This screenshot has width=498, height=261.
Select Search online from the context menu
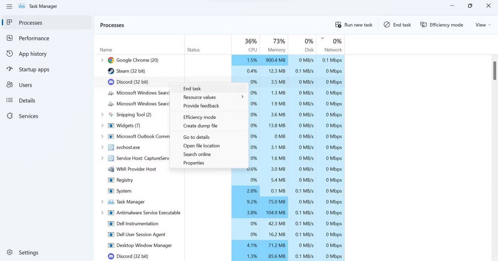point(197,154)
